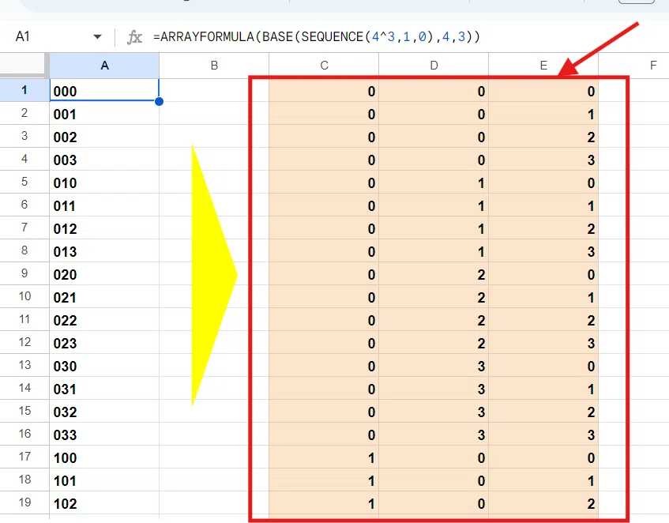The width and height of the screenshot is (669, 523).
Task: Click cell containing 100
Action: (x=104, y=457)
